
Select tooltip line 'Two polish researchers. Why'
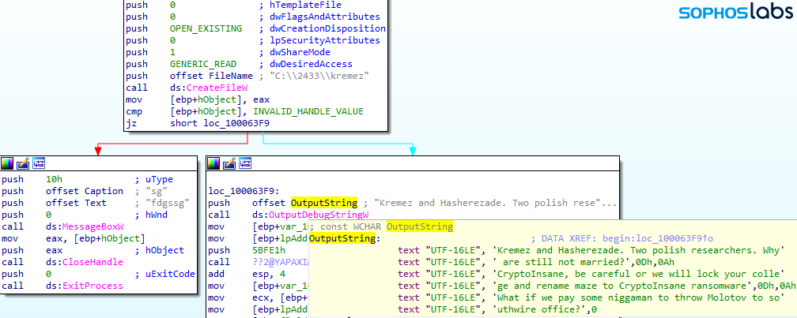591,250
